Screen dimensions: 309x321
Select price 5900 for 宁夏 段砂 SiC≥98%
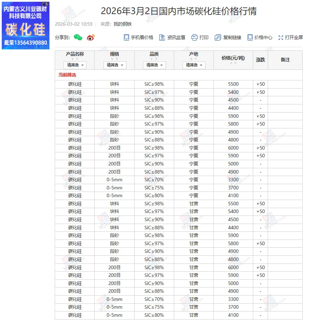pyautogui.click(x=233, y=116)
